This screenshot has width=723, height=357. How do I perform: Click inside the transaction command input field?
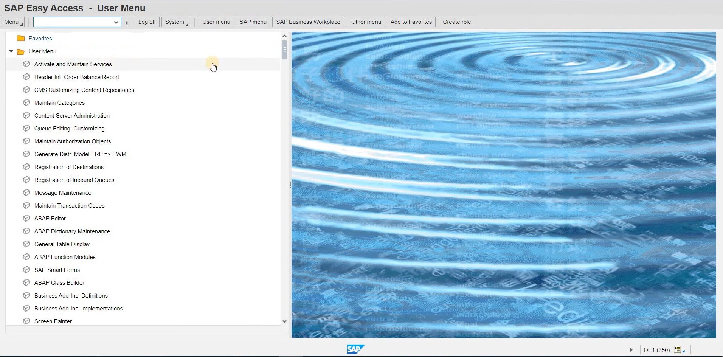(74, 22)
